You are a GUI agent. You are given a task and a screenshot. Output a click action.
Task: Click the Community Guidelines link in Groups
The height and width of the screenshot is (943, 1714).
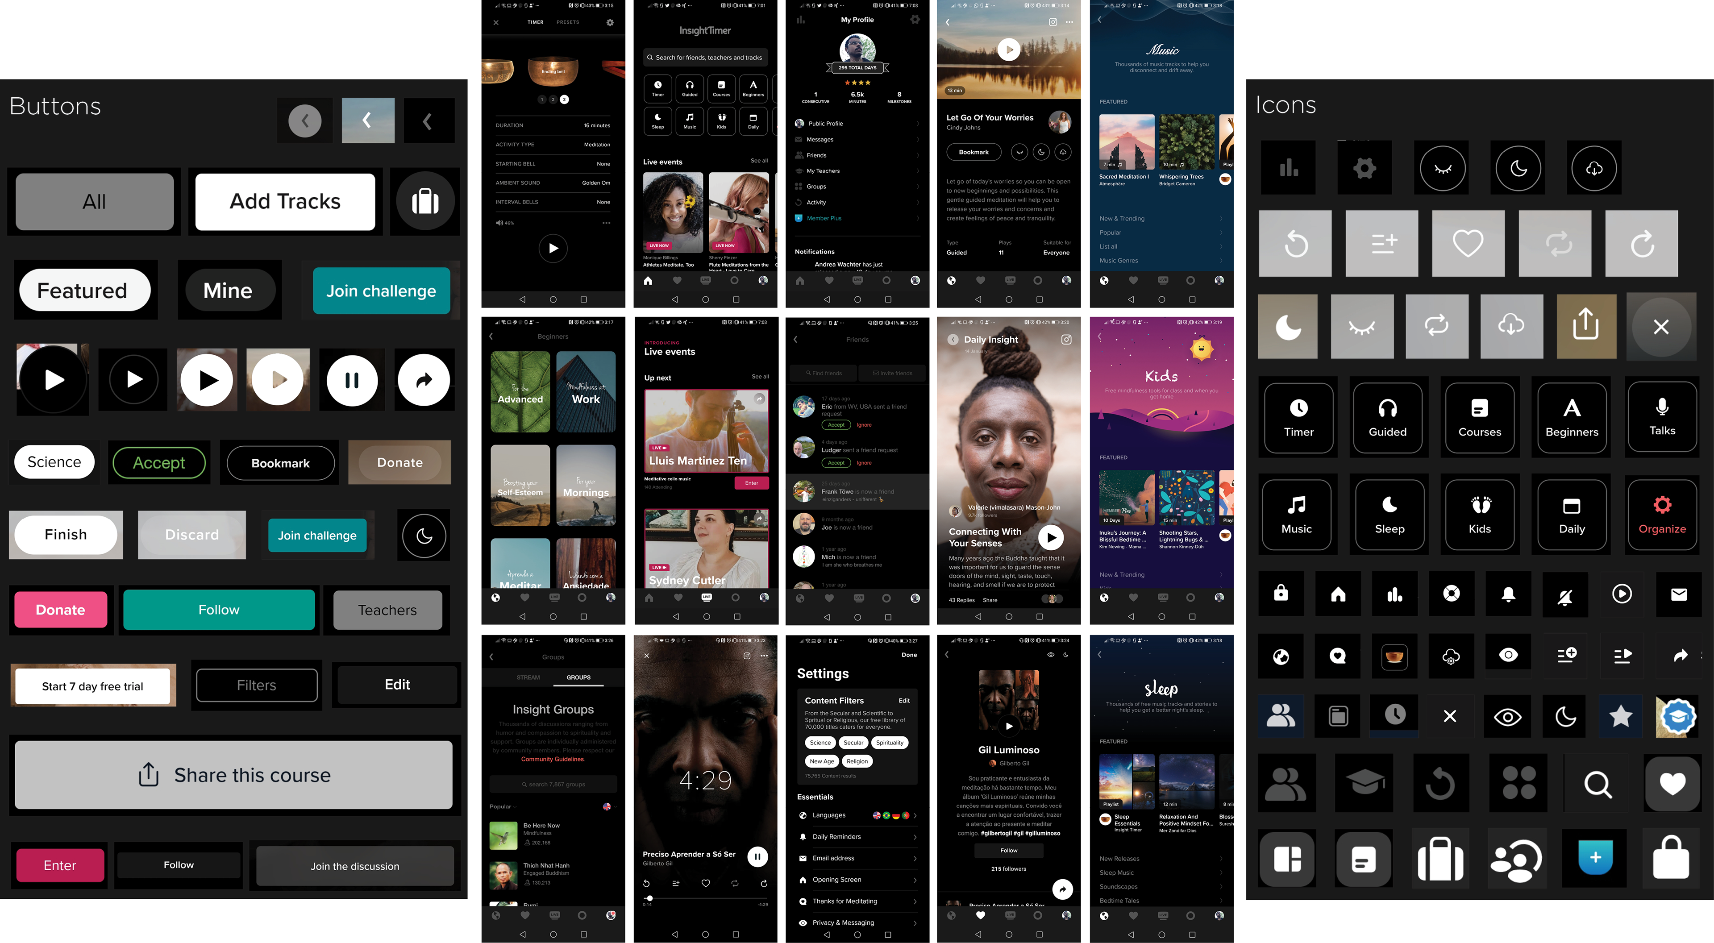point(552,759)
